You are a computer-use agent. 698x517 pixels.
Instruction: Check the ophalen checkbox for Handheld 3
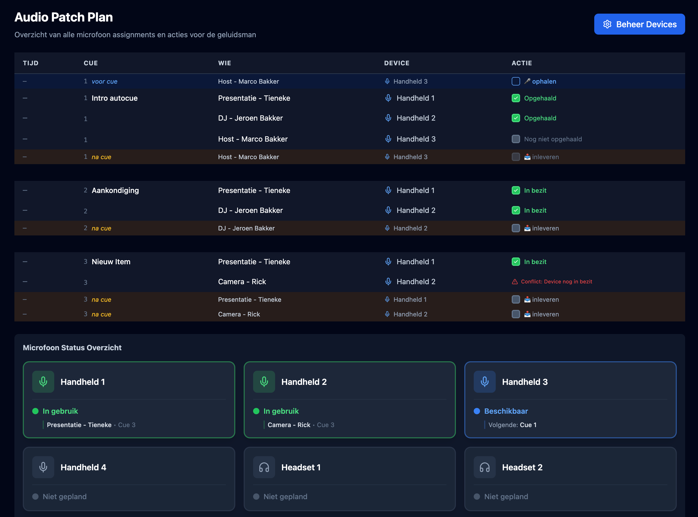[x=516, y=81]
